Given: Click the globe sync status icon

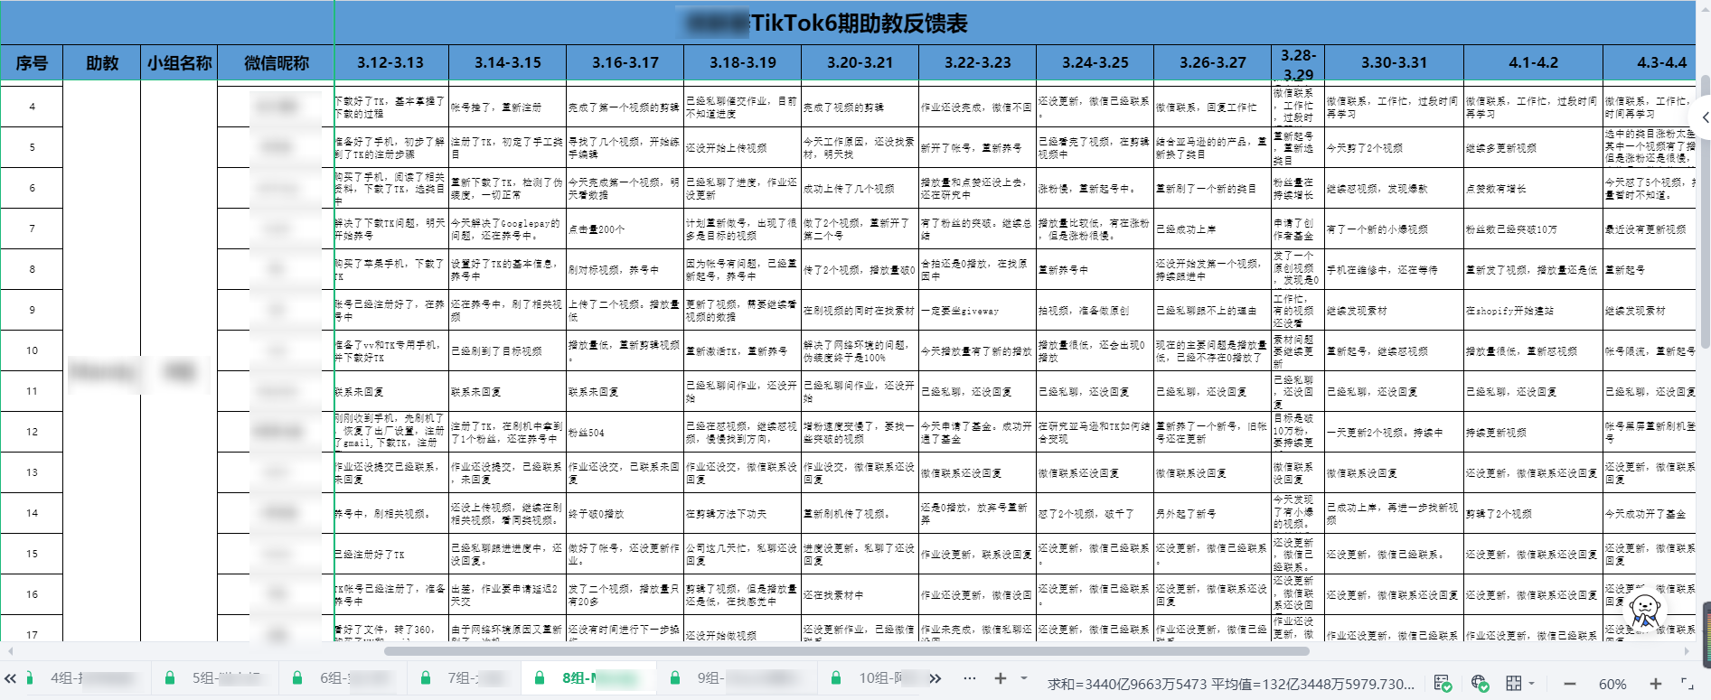Looking at the screenshot, I should (1480, 684).
